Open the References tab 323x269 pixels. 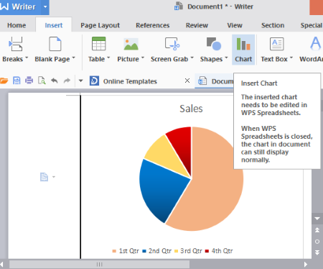[153, 25]
